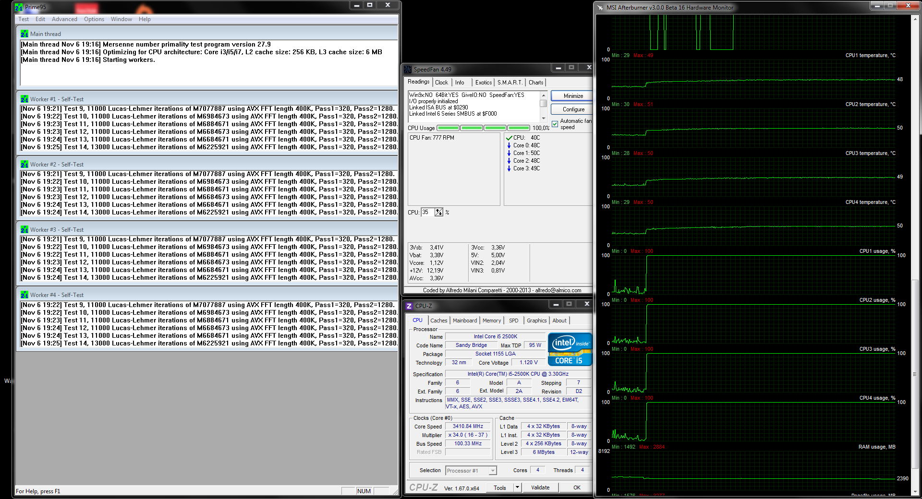Click the SpeedFan log scrollbar up arrow
This screenshot has width=922, height=499.
point(544,95)
